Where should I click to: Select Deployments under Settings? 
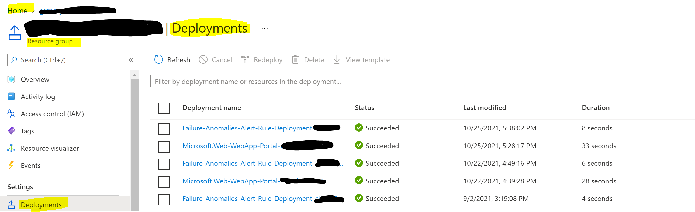(x=41, y=205)
